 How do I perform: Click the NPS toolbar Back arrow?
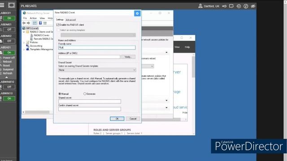pyautogui.click(x=24, y=23)
